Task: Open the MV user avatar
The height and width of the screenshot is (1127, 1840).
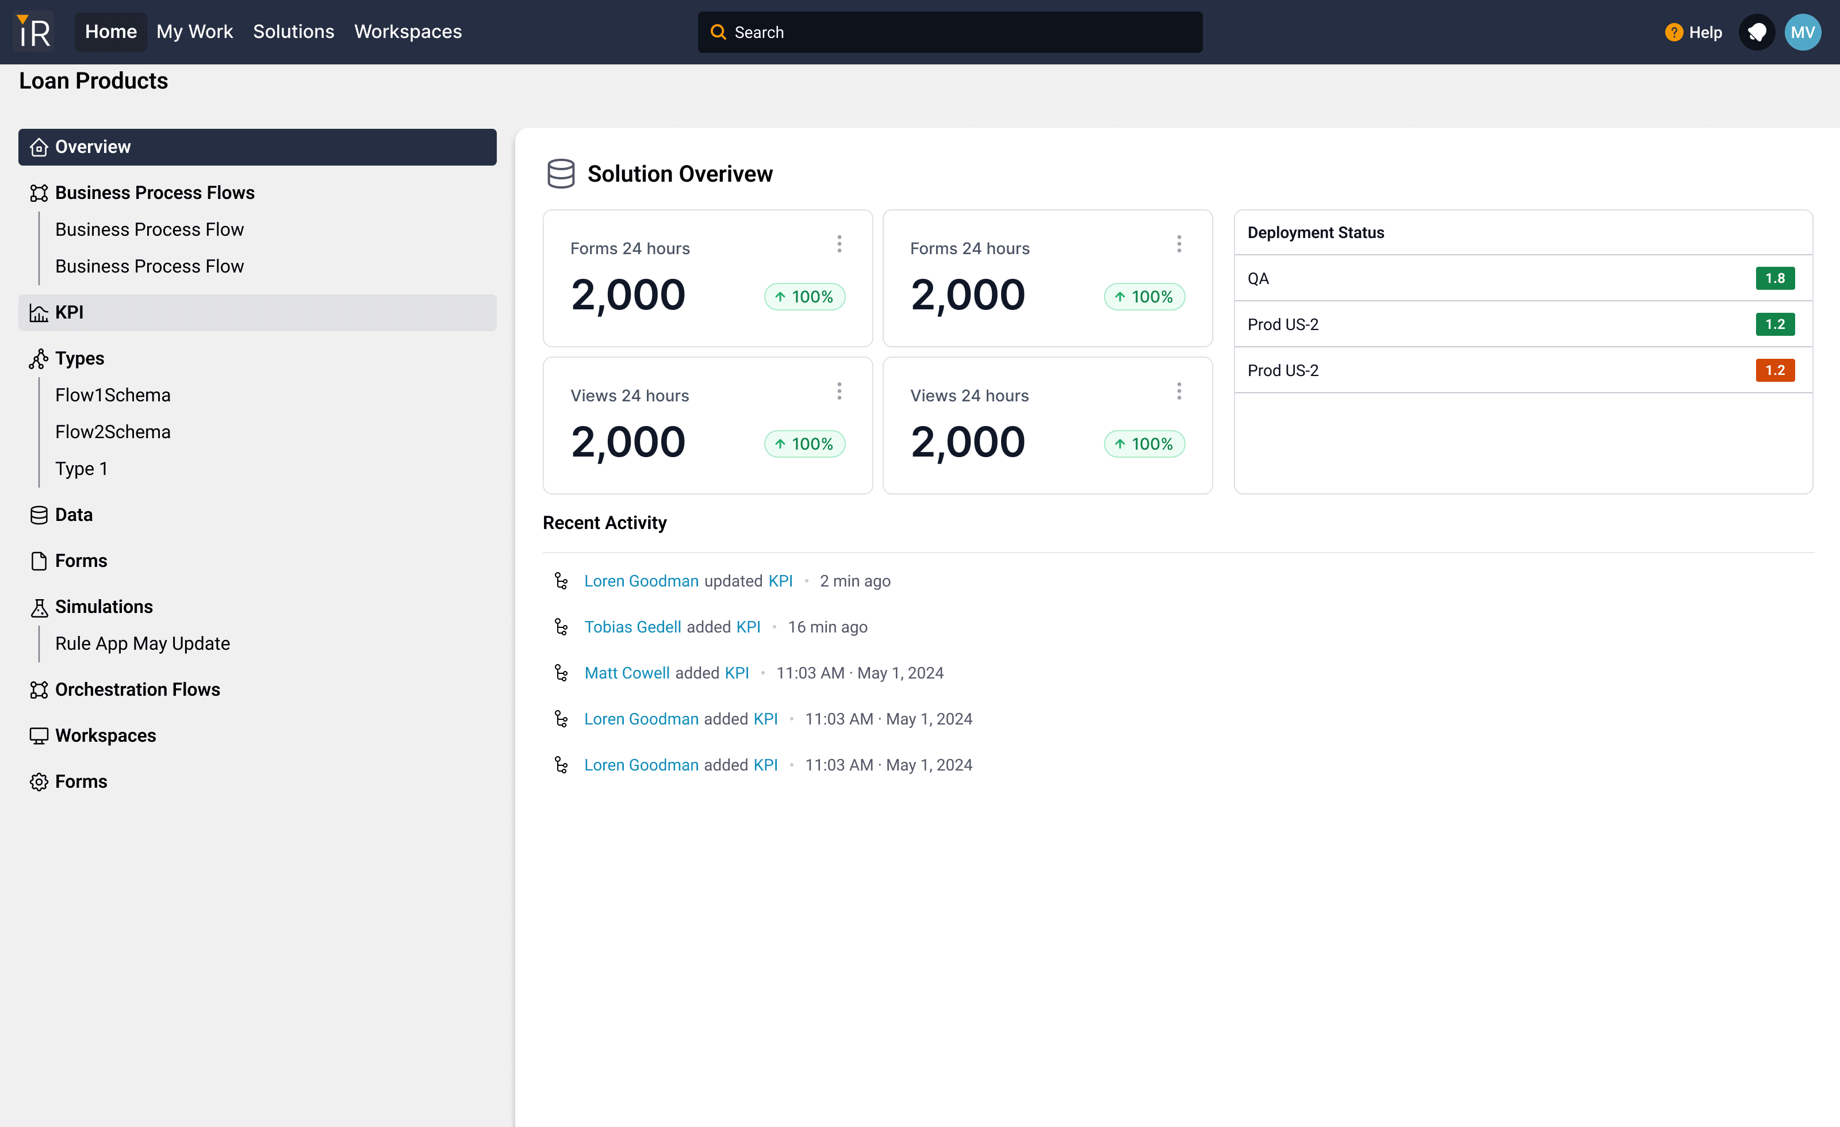Action: pyautogui.click(x=1803, y=32)
